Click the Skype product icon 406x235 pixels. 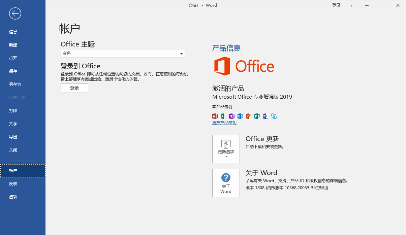(274, 116)
